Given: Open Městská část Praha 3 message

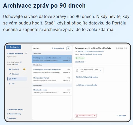Looking at the screenshot, I should click(52, 79).
